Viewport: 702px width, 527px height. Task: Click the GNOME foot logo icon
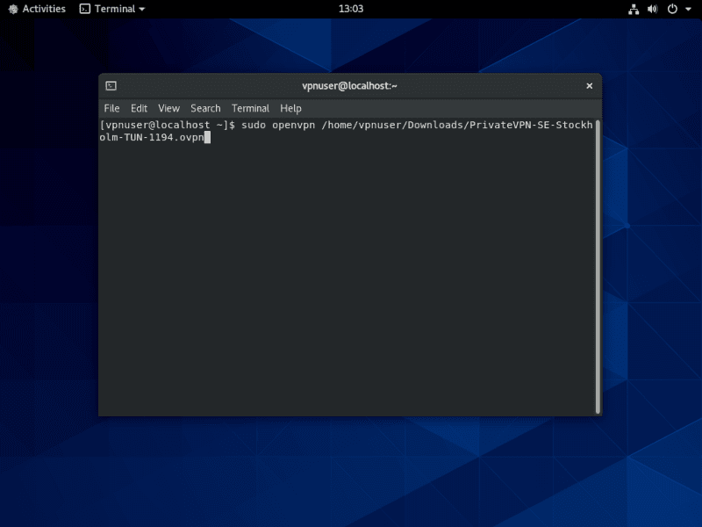tap(12, 9)
